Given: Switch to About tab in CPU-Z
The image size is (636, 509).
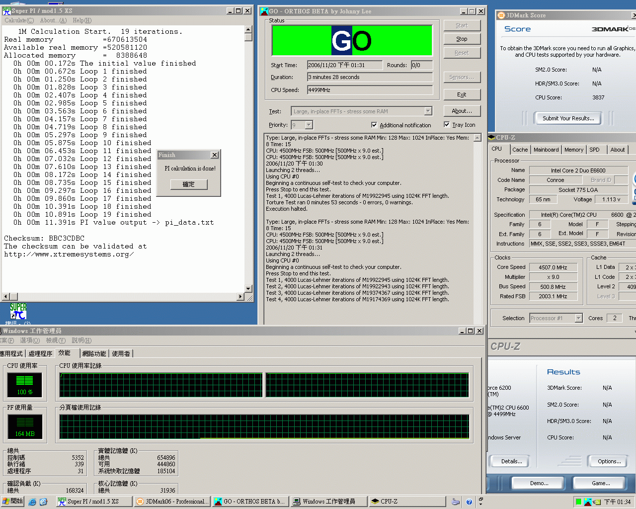Looking at the screenshot, I should (x=618, y=150).
